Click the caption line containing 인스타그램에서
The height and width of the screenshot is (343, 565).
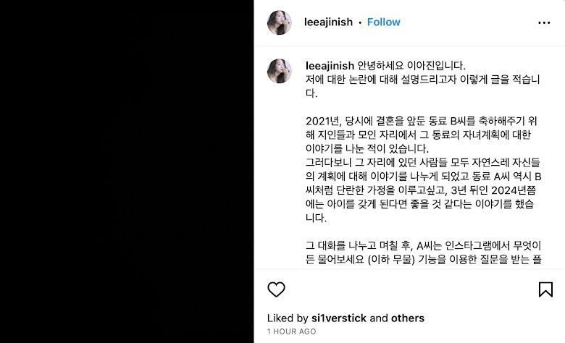coord(424,245)
